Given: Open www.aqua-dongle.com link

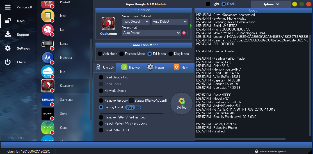Looking at the screenshot, I should [x=273, y=151].
